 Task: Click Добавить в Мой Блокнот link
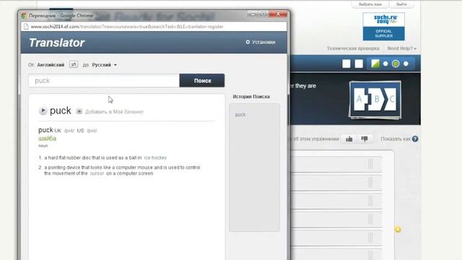point(114,112)
